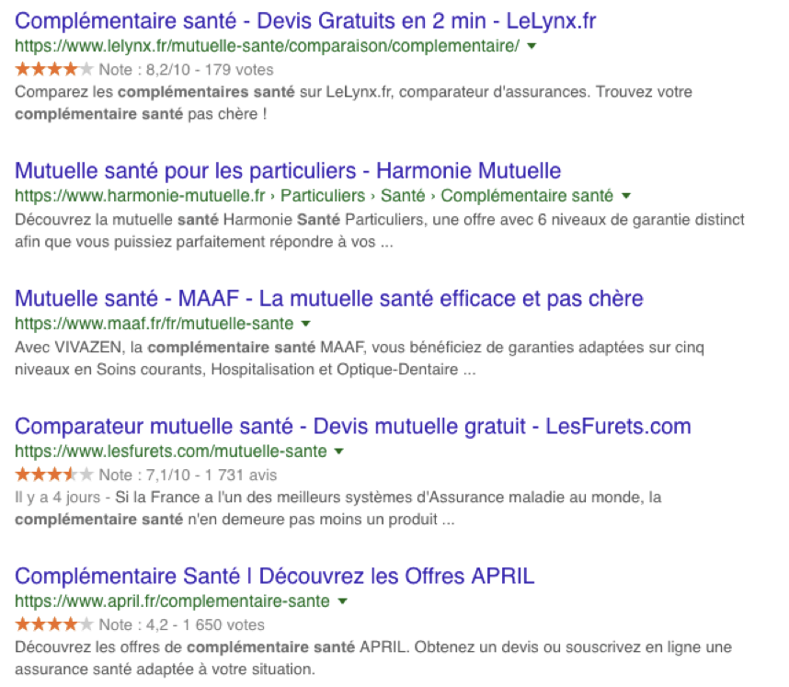Viewport: 789px width, 687px height.
Task: Expand dropdown arrow next to lelynx.fr URL
Action: 532,46
